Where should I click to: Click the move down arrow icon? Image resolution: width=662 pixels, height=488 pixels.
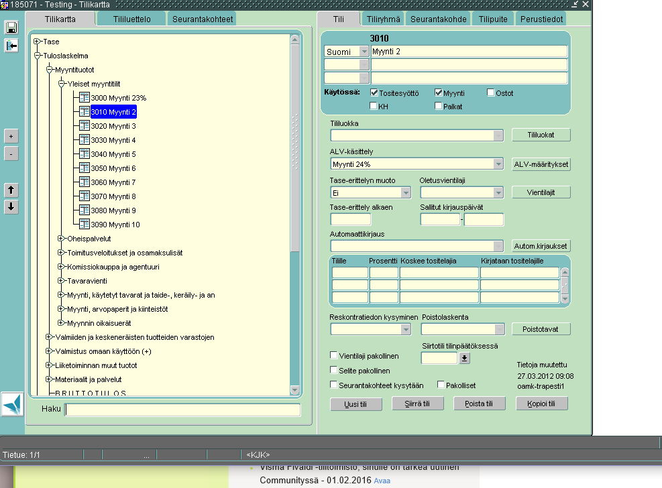[11, 207]
